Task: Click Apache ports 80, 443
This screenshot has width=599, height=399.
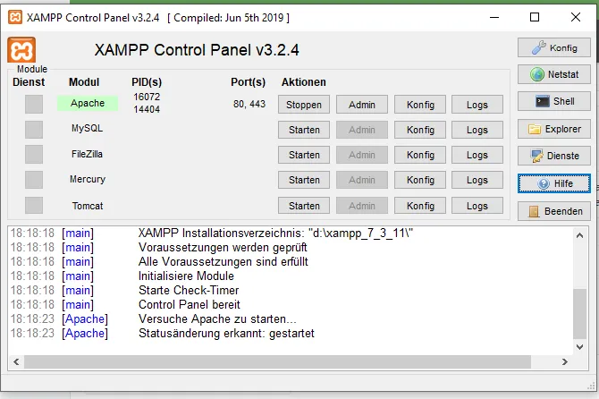Action: (249, 104)
